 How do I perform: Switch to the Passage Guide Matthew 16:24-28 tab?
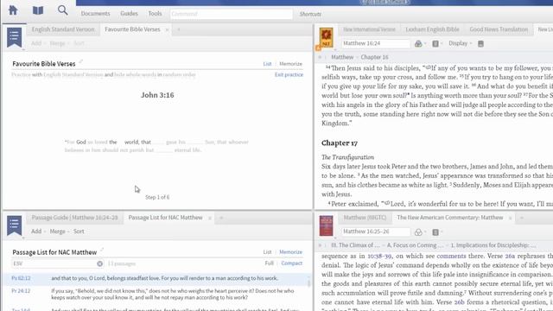(75, 218)
